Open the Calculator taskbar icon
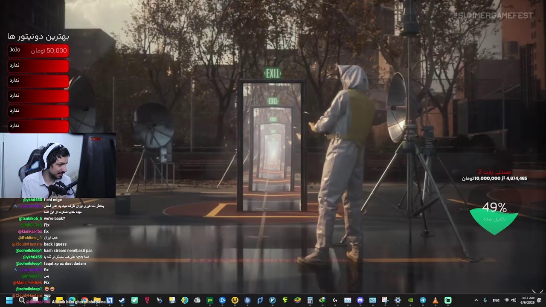Viewport: 546px width, 307px height. click(310, 300)
